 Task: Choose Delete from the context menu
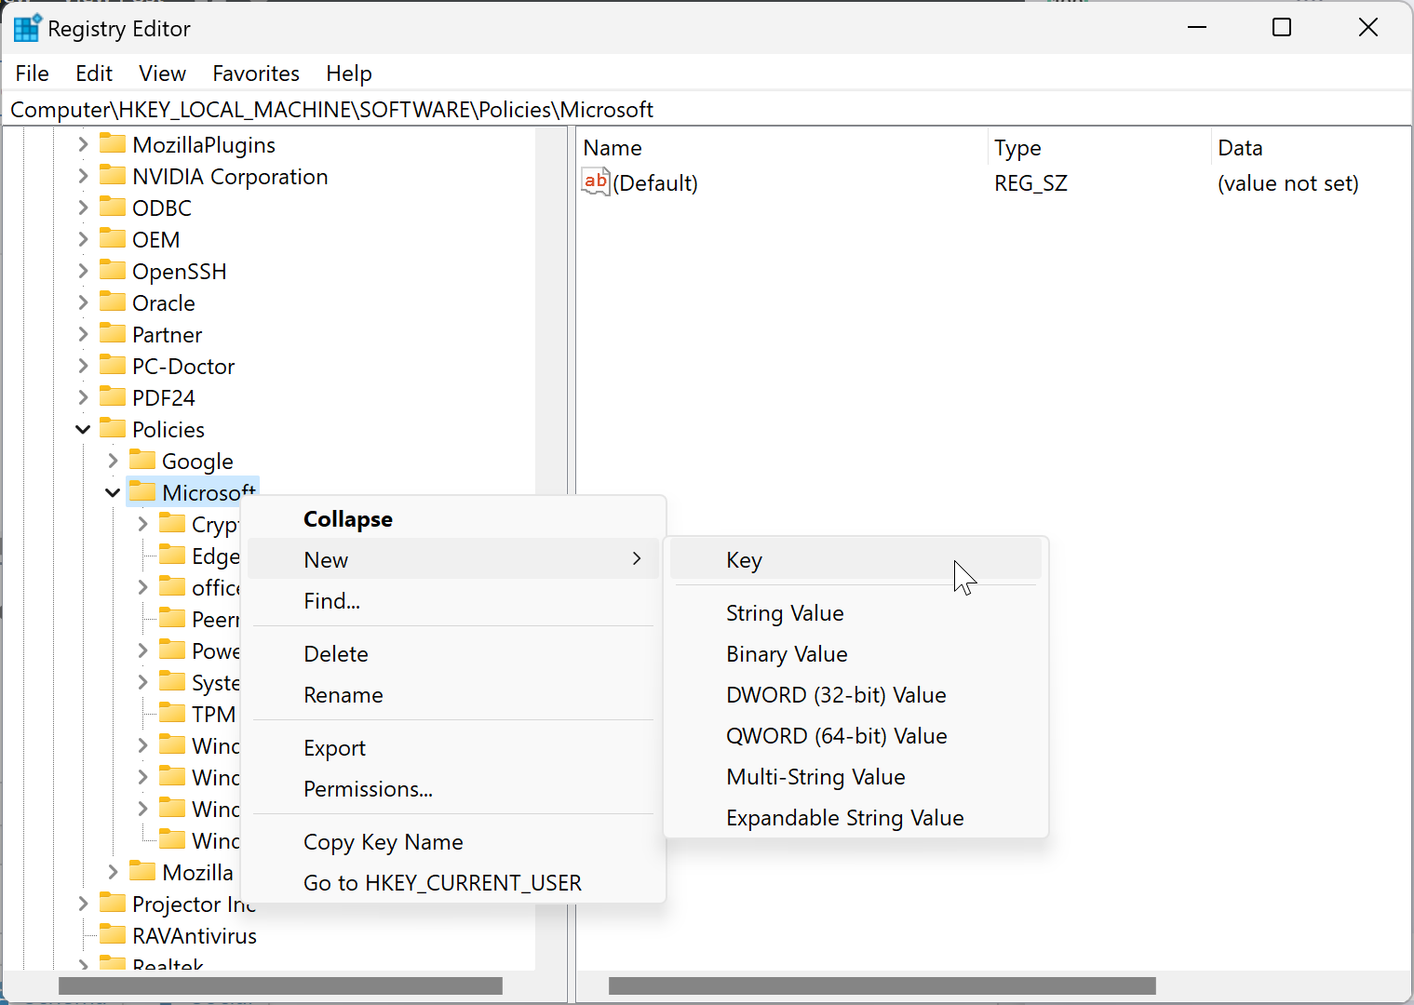coord(453,653)
